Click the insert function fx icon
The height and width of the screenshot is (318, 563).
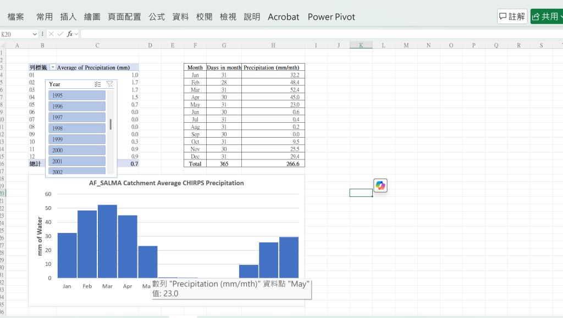tap(70, 34)
